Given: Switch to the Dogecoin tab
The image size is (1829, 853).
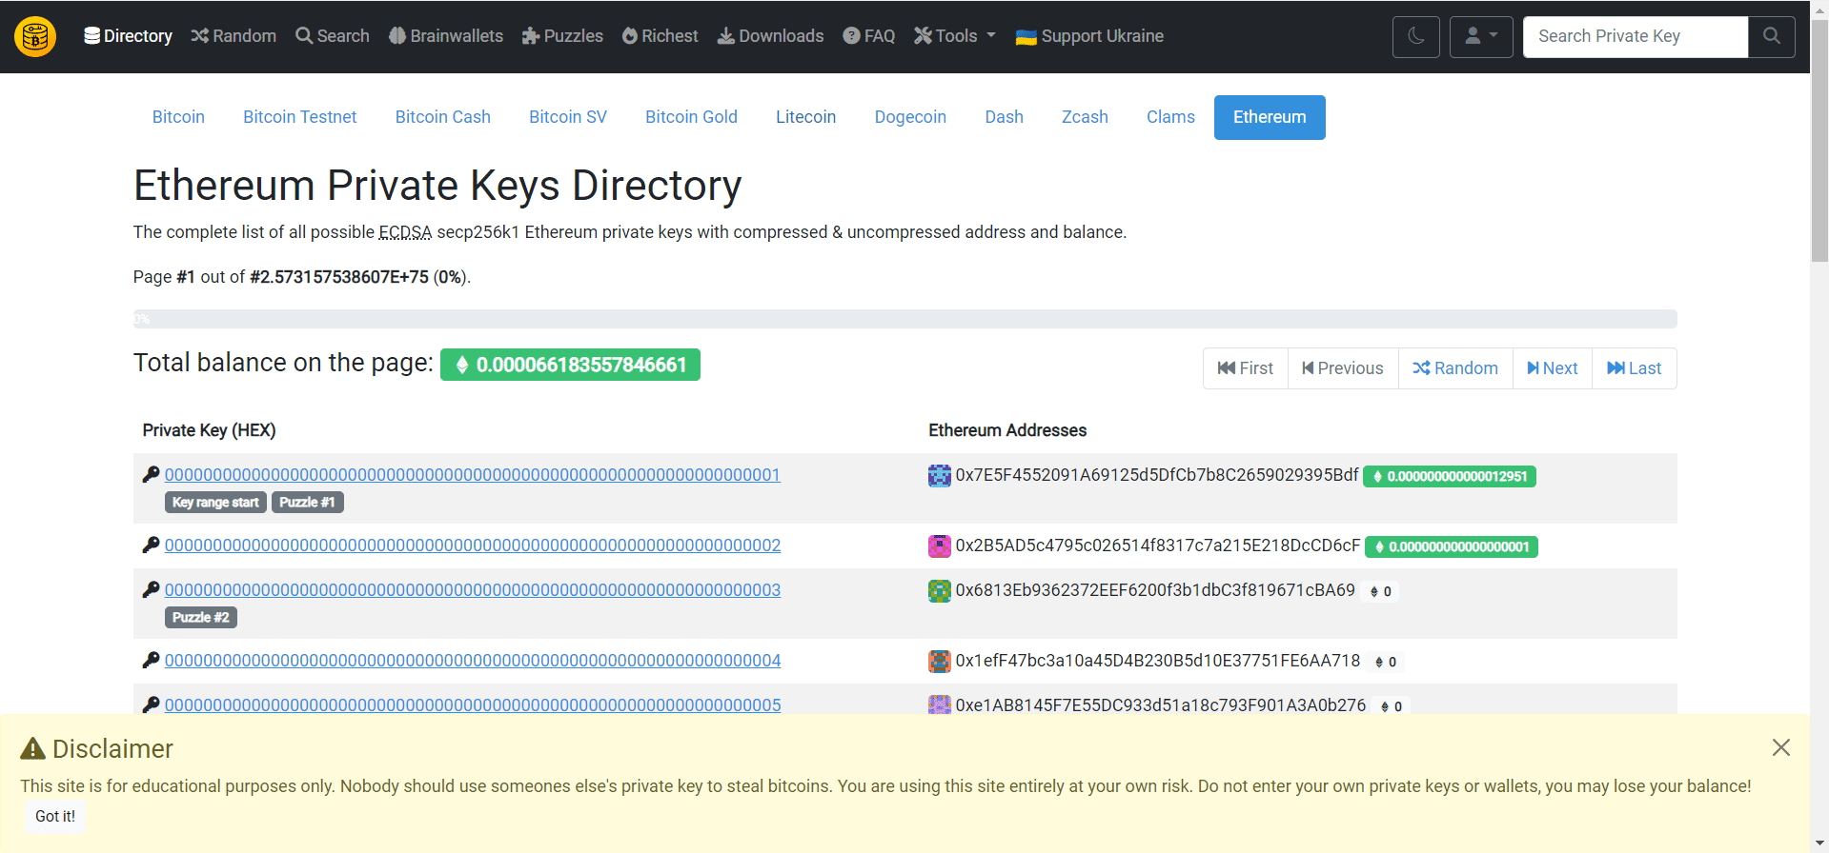Looking at the screenshot, I should coord(909,117).
